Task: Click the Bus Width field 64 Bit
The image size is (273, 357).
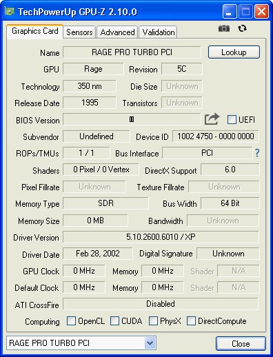Action: (230, 203)
